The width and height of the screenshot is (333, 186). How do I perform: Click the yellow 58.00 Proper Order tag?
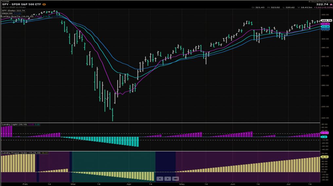click(x=324, y=157)
